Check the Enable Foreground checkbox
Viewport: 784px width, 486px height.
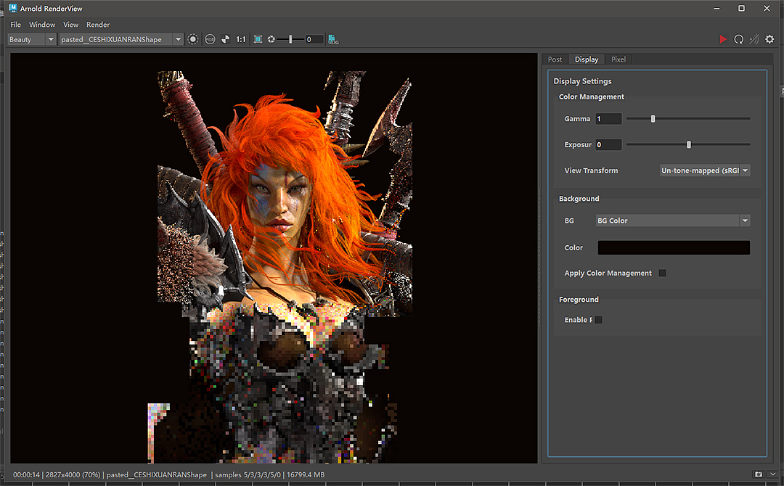point(599,320)
